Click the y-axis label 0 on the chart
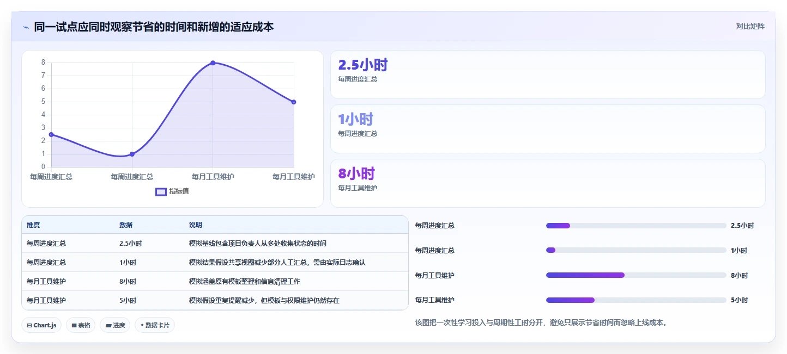Screen dimensions: 787x354 (x=43, y=167)
